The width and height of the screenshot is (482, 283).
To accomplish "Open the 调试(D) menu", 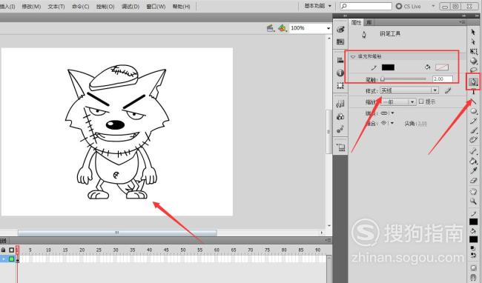I will click(x=131, y=6).
